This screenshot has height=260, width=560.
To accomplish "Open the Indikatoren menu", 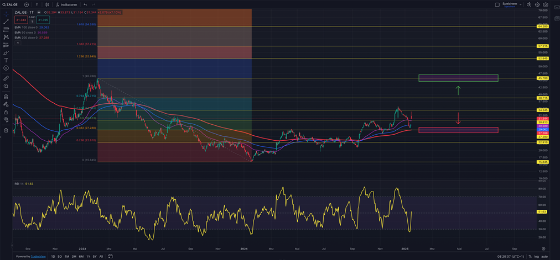I will [66, 4].
